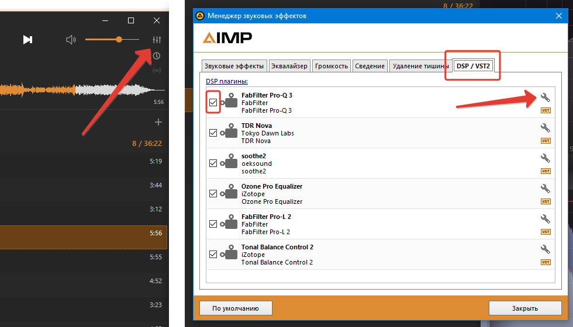
Task: Open Ozone Pro Equalizer wrench settings
Action: pos(545,189)
